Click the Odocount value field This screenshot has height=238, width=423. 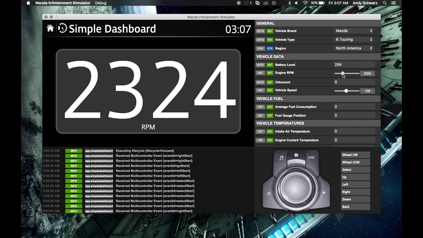(354, 82)
